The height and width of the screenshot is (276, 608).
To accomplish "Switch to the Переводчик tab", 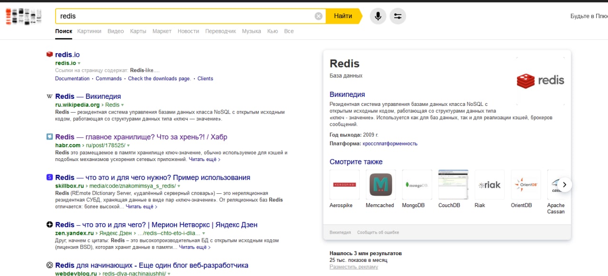I will (220, 31).
